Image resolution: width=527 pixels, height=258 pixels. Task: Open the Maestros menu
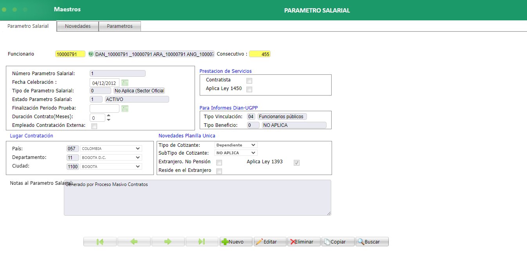point(67,9)
